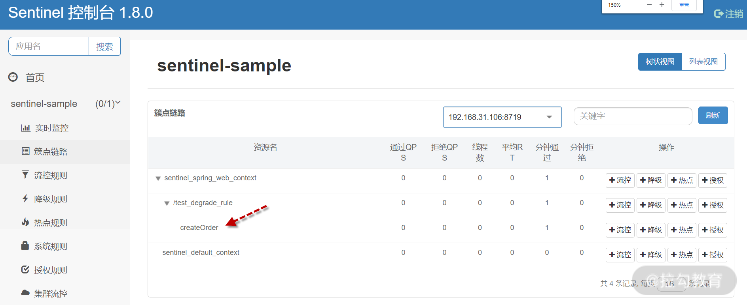Add 热点 for createOrder
Viewport: 747px width, 305px height.
(x=682, y=230)
